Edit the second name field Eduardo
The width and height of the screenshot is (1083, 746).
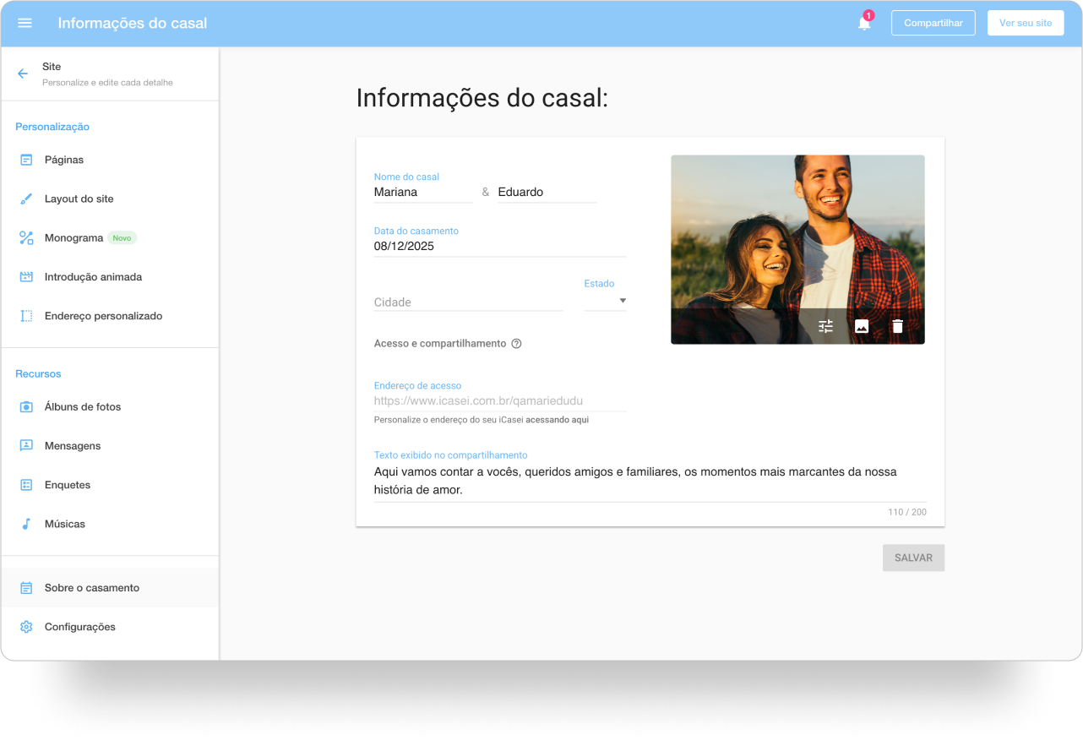pos(547,193)
